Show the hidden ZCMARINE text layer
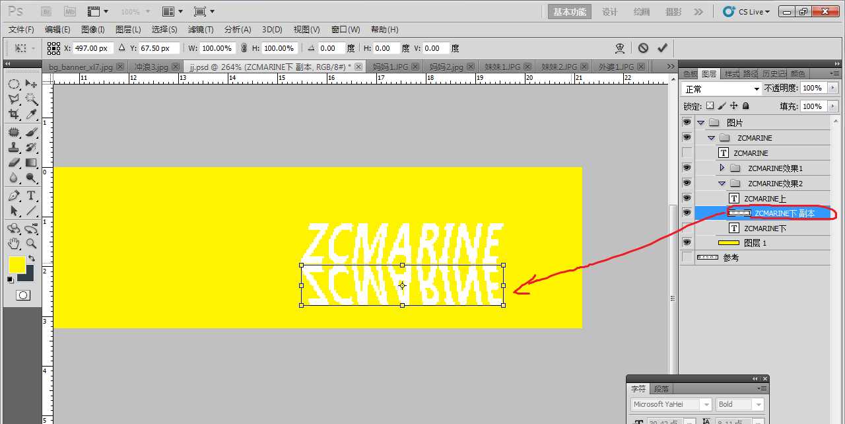Image resolution: width=845 pixels, height=424 pixels. [687, 153]
